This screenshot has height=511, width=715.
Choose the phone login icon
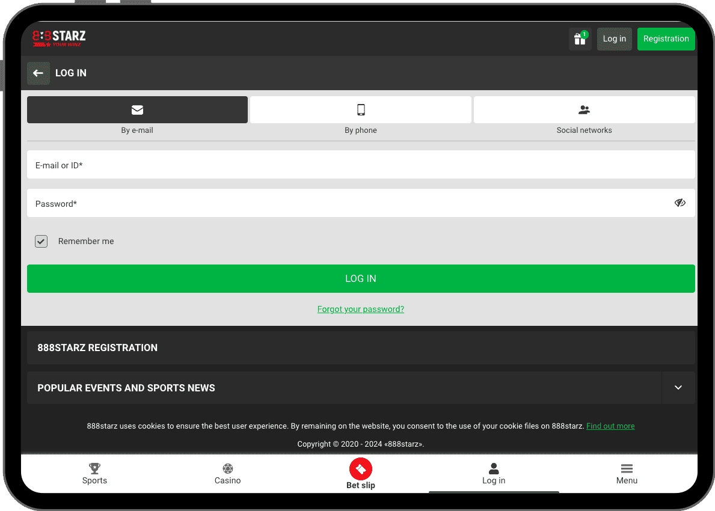click(361, 110)
